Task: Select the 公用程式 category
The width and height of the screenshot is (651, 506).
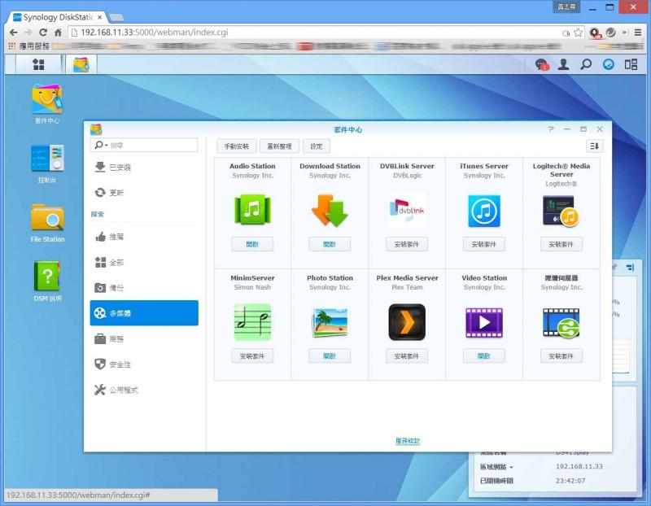Action: coord(144,390)
